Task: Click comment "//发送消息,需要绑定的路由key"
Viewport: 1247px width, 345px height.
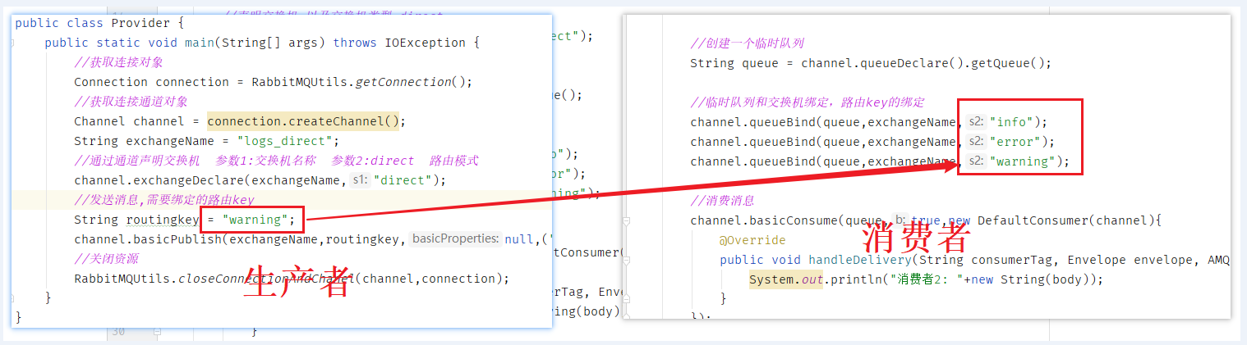Action: pos(164,200)
